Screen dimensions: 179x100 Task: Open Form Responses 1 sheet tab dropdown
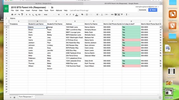(34, 97)
